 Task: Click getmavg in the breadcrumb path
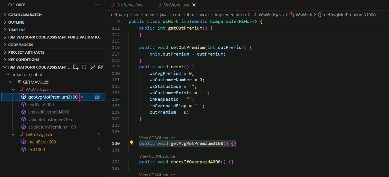pos(119,15)
